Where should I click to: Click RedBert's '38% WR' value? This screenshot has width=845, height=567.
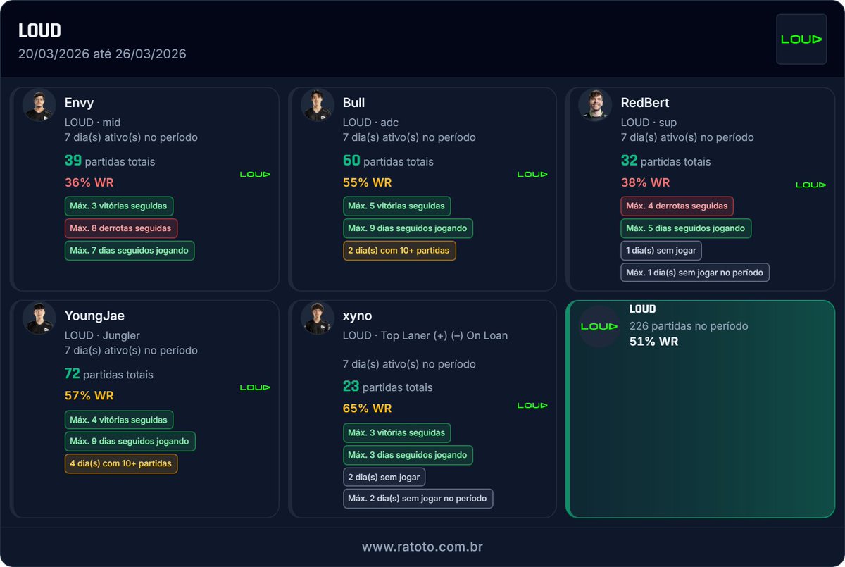(645, 182)
